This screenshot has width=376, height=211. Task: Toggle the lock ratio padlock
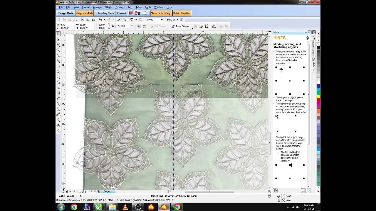113,26
